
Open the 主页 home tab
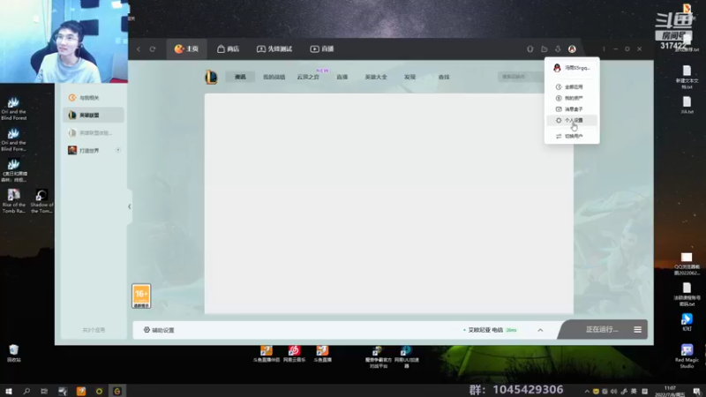coord(186,49)
